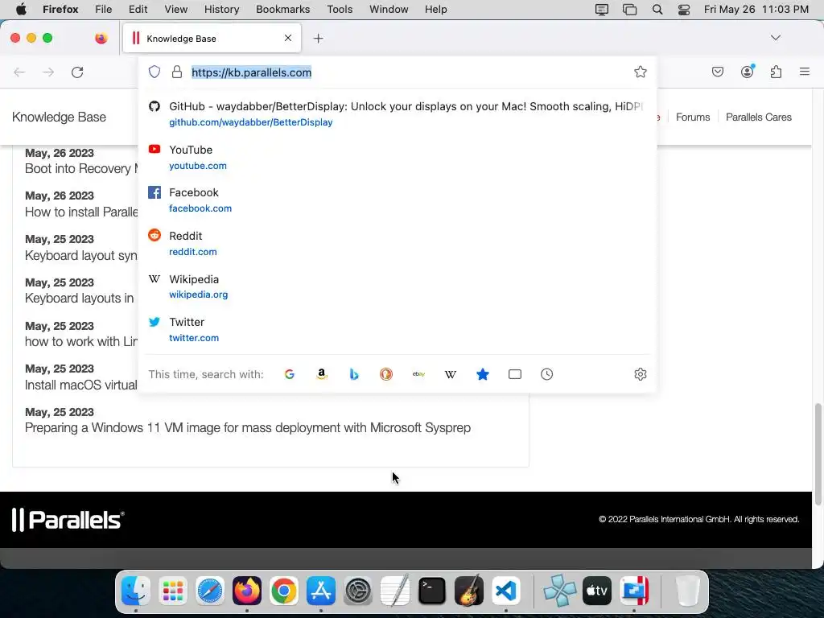Open tracking protection shield icon
Image resolution: width=824 pixels, height=618 pixels.
tap(154, 72)
